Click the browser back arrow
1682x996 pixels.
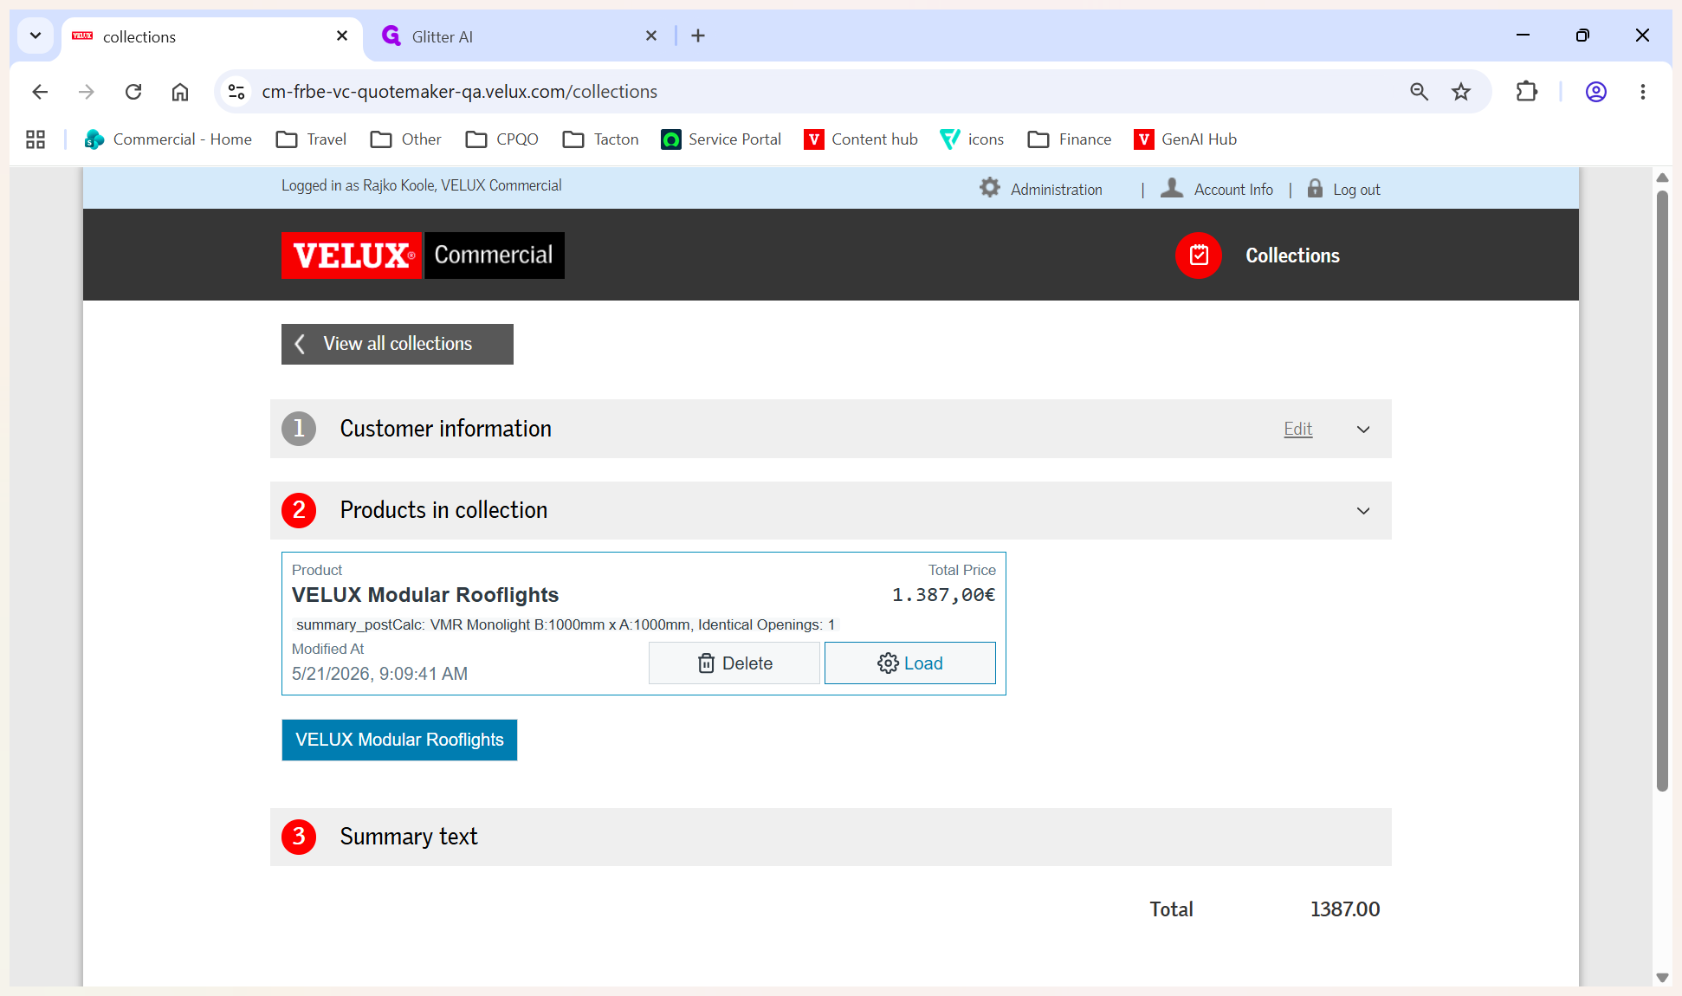point(40,92)
